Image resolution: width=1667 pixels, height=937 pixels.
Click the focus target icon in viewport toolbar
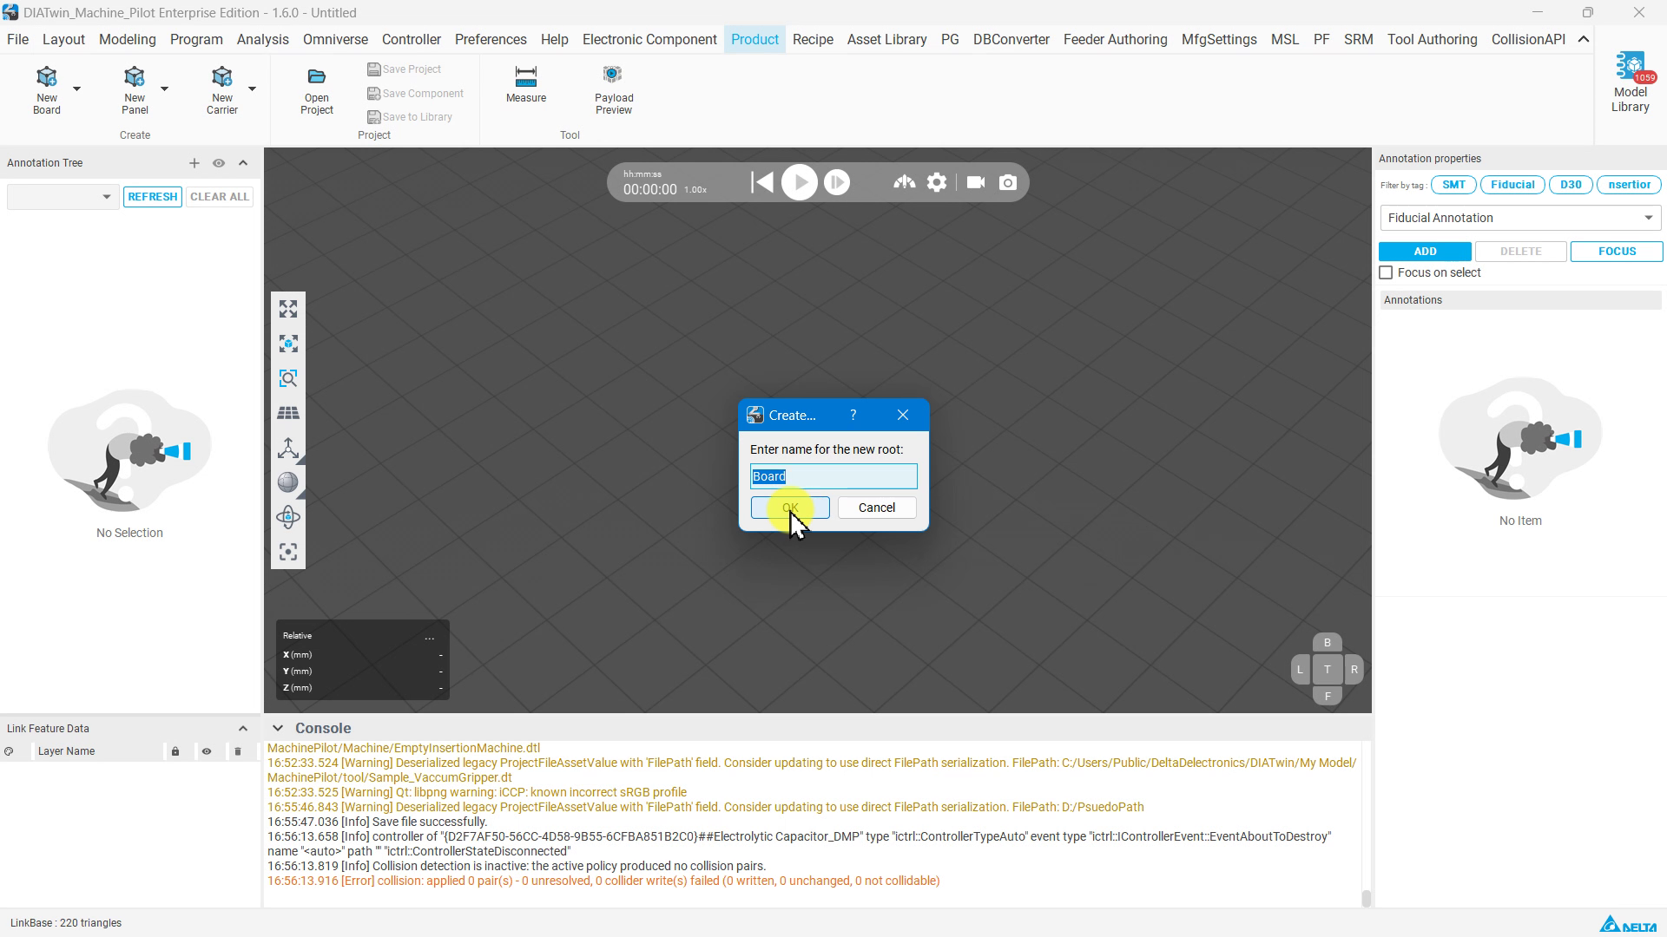coord(288,552)
